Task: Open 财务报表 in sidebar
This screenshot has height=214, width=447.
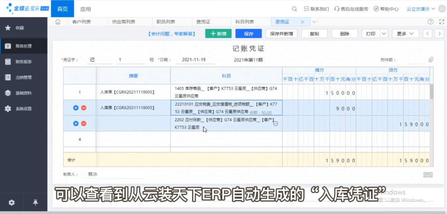Action: (24, 61)
